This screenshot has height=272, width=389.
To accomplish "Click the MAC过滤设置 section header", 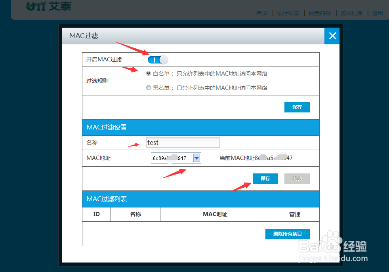I will coord(201,127).
